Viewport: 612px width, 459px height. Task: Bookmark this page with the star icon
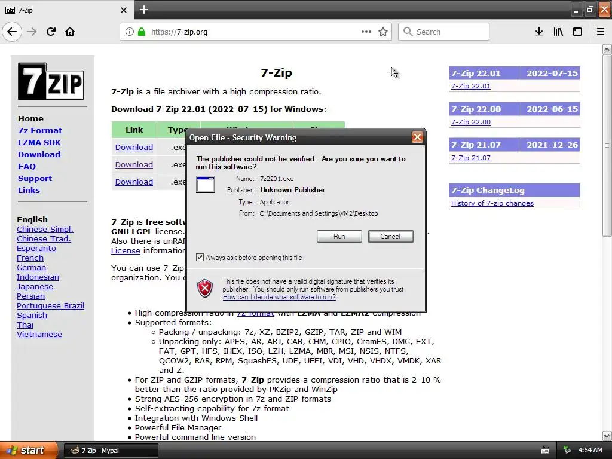coord(383,32)
